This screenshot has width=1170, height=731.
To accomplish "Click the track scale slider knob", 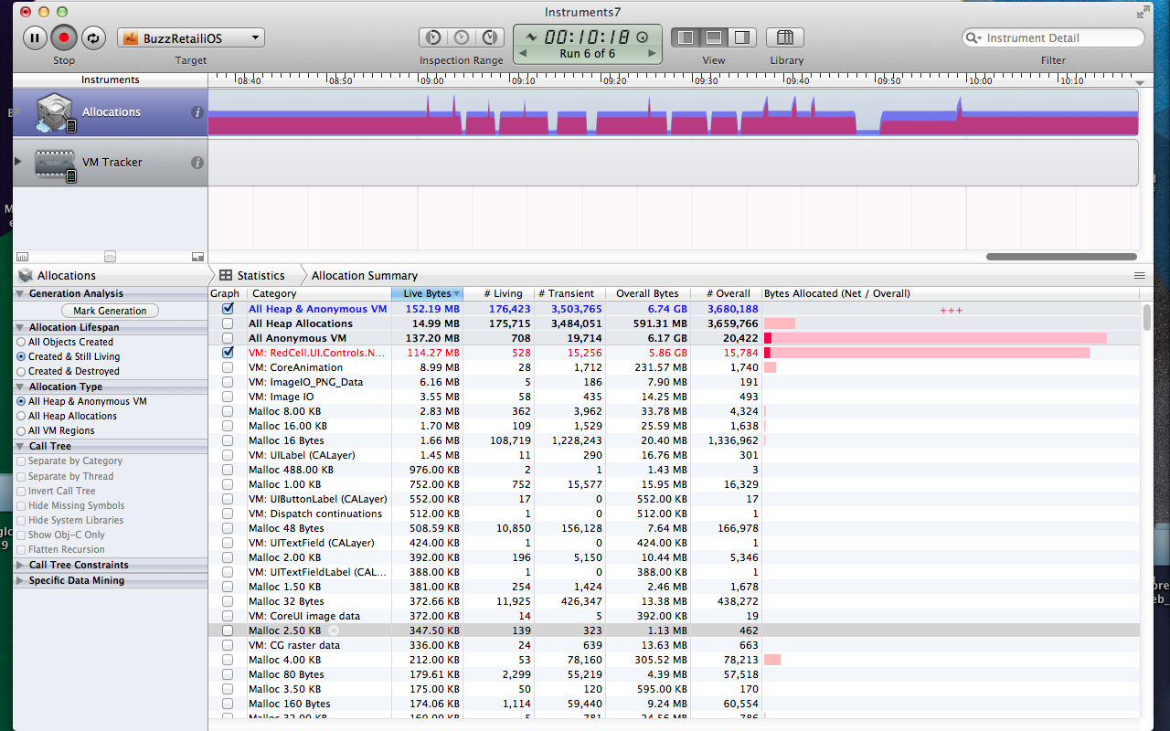I will point(110,257).
